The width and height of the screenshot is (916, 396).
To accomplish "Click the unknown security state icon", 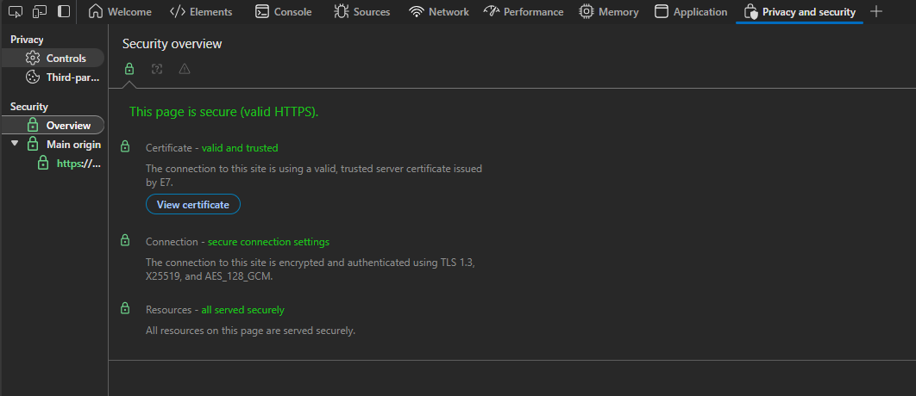I will pyautogui.click(x=157, y=69).
